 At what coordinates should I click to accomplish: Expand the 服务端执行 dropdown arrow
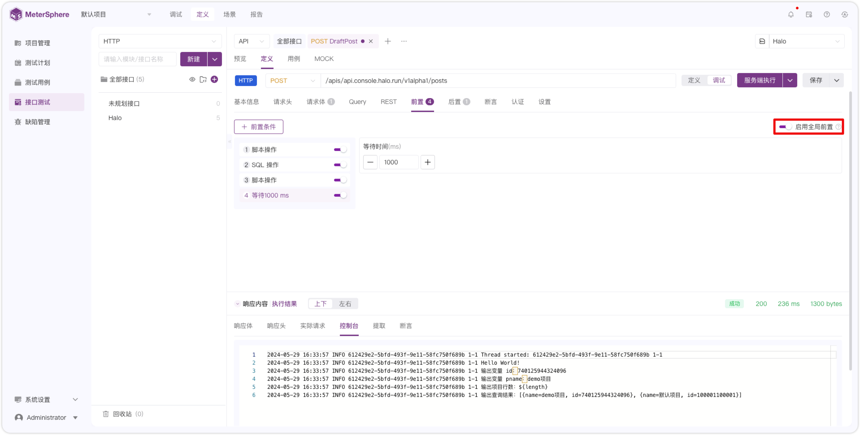pos(790,80)
